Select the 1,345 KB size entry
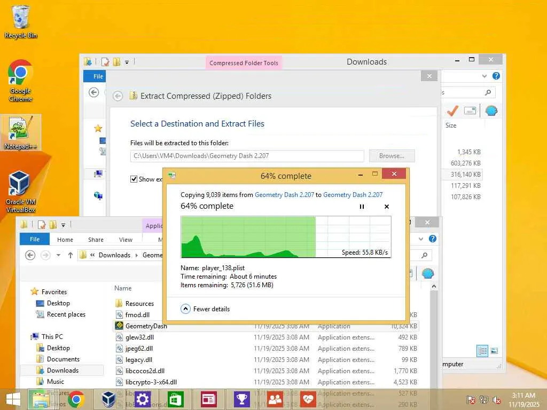 [x=469, y=152]
